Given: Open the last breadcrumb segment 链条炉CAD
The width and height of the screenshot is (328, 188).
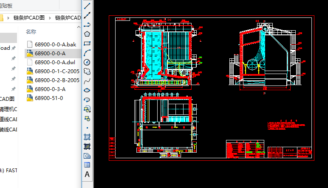Looking at the screenshot, I should pos(68,18).
